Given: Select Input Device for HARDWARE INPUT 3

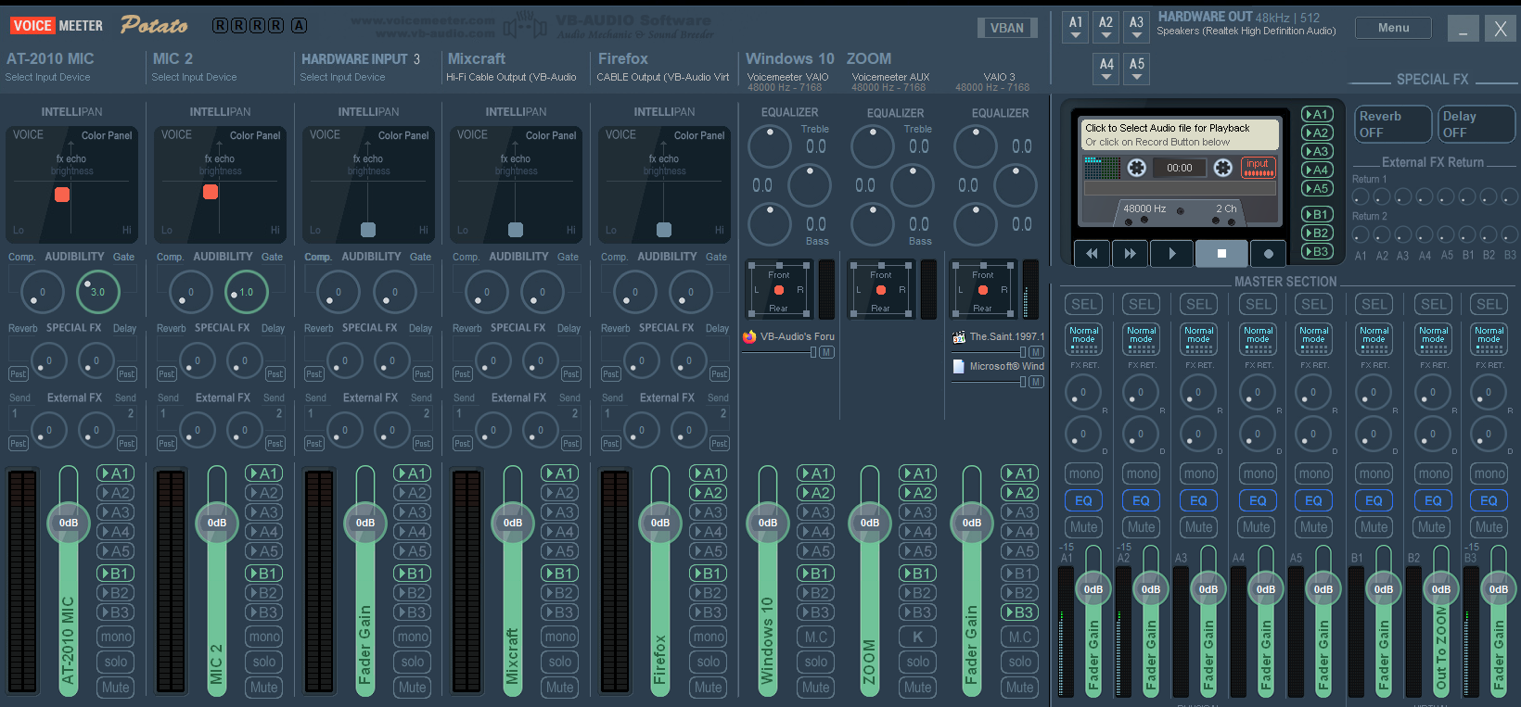Looking at the screenshot, I should coord(342,78).
